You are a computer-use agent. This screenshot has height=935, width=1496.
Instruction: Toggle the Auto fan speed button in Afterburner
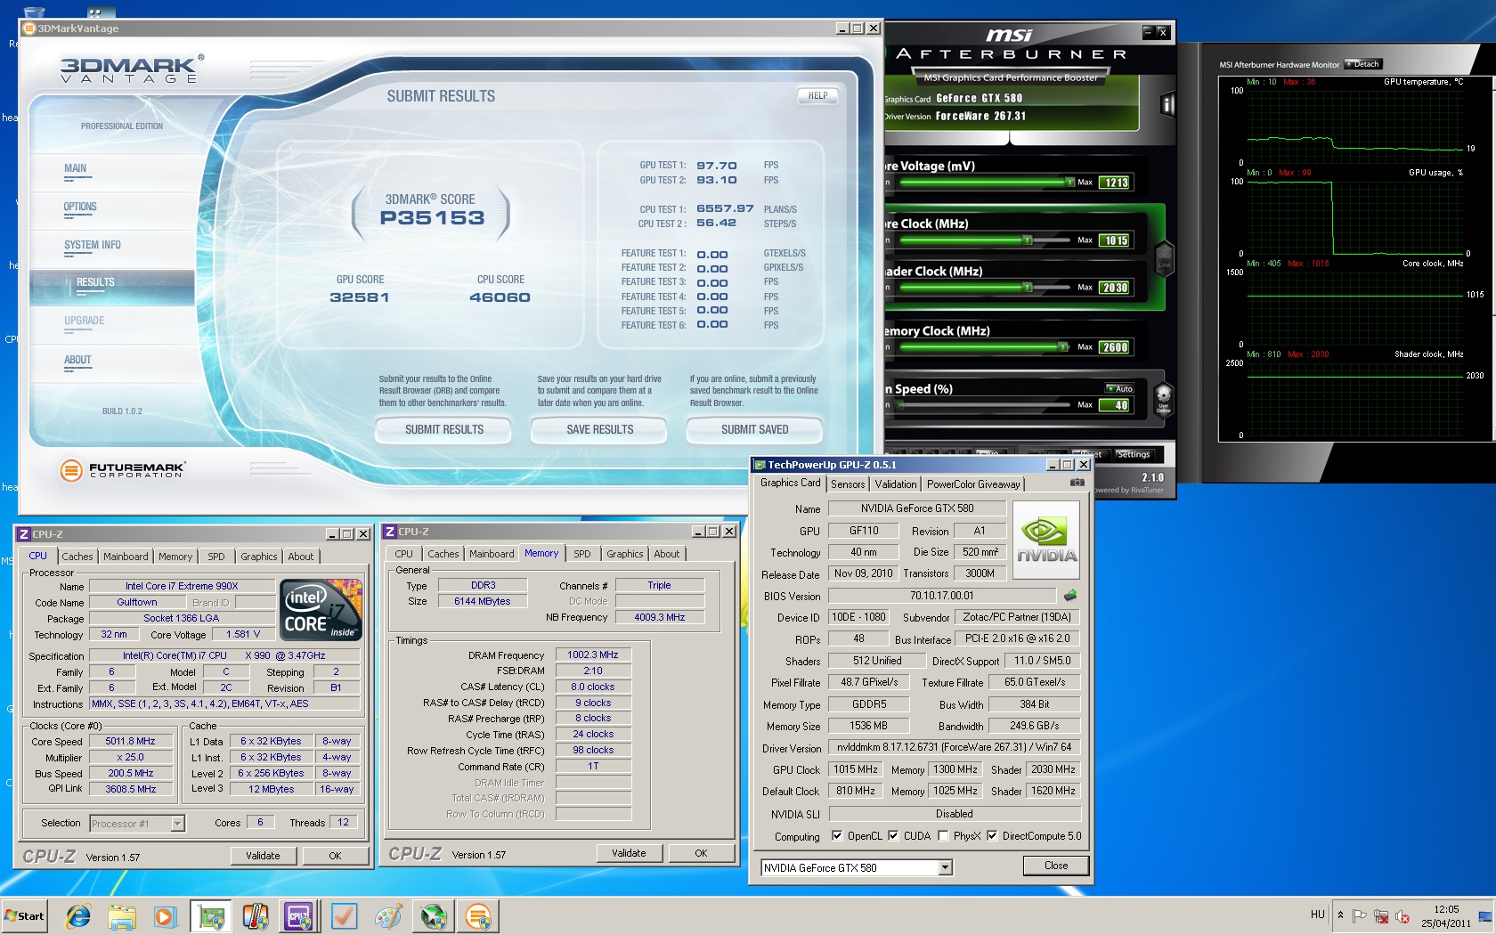coord(1119,388)
